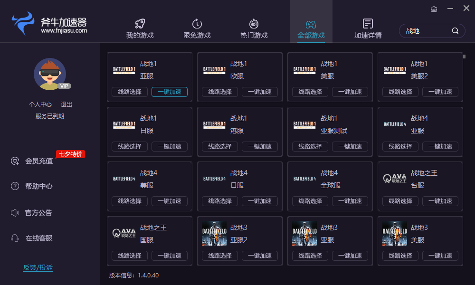Click 退出 to log out

coord(66,104)
